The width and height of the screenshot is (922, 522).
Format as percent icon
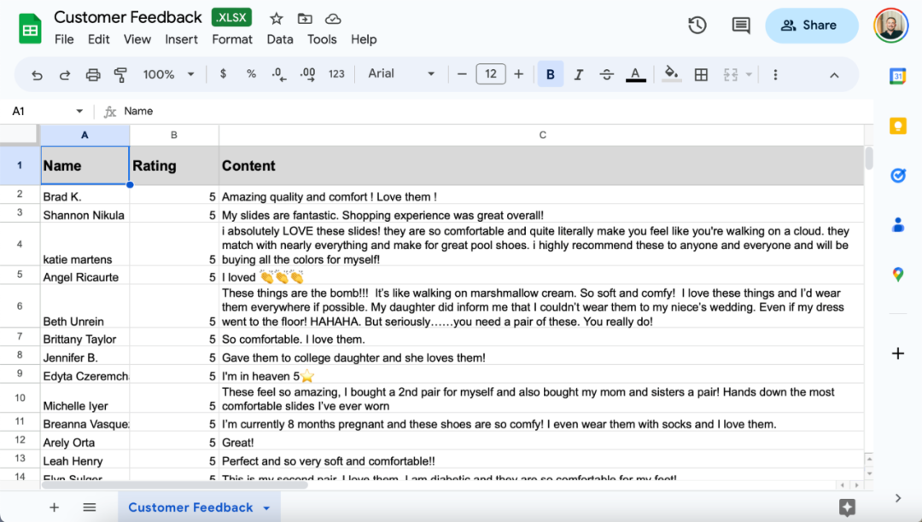point(251,74)
